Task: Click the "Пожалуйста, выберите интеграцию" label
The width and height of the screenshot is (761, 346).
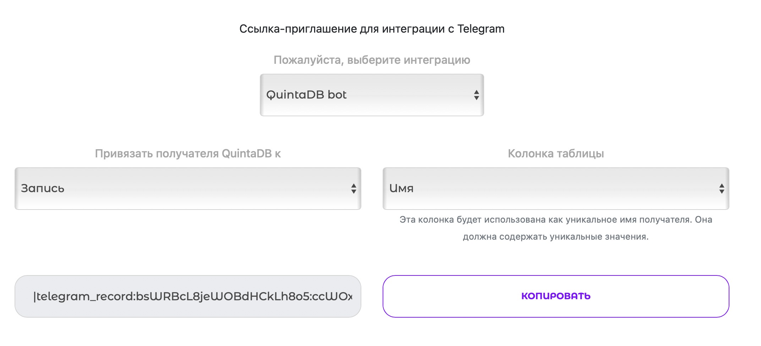Action: (372, 60)
